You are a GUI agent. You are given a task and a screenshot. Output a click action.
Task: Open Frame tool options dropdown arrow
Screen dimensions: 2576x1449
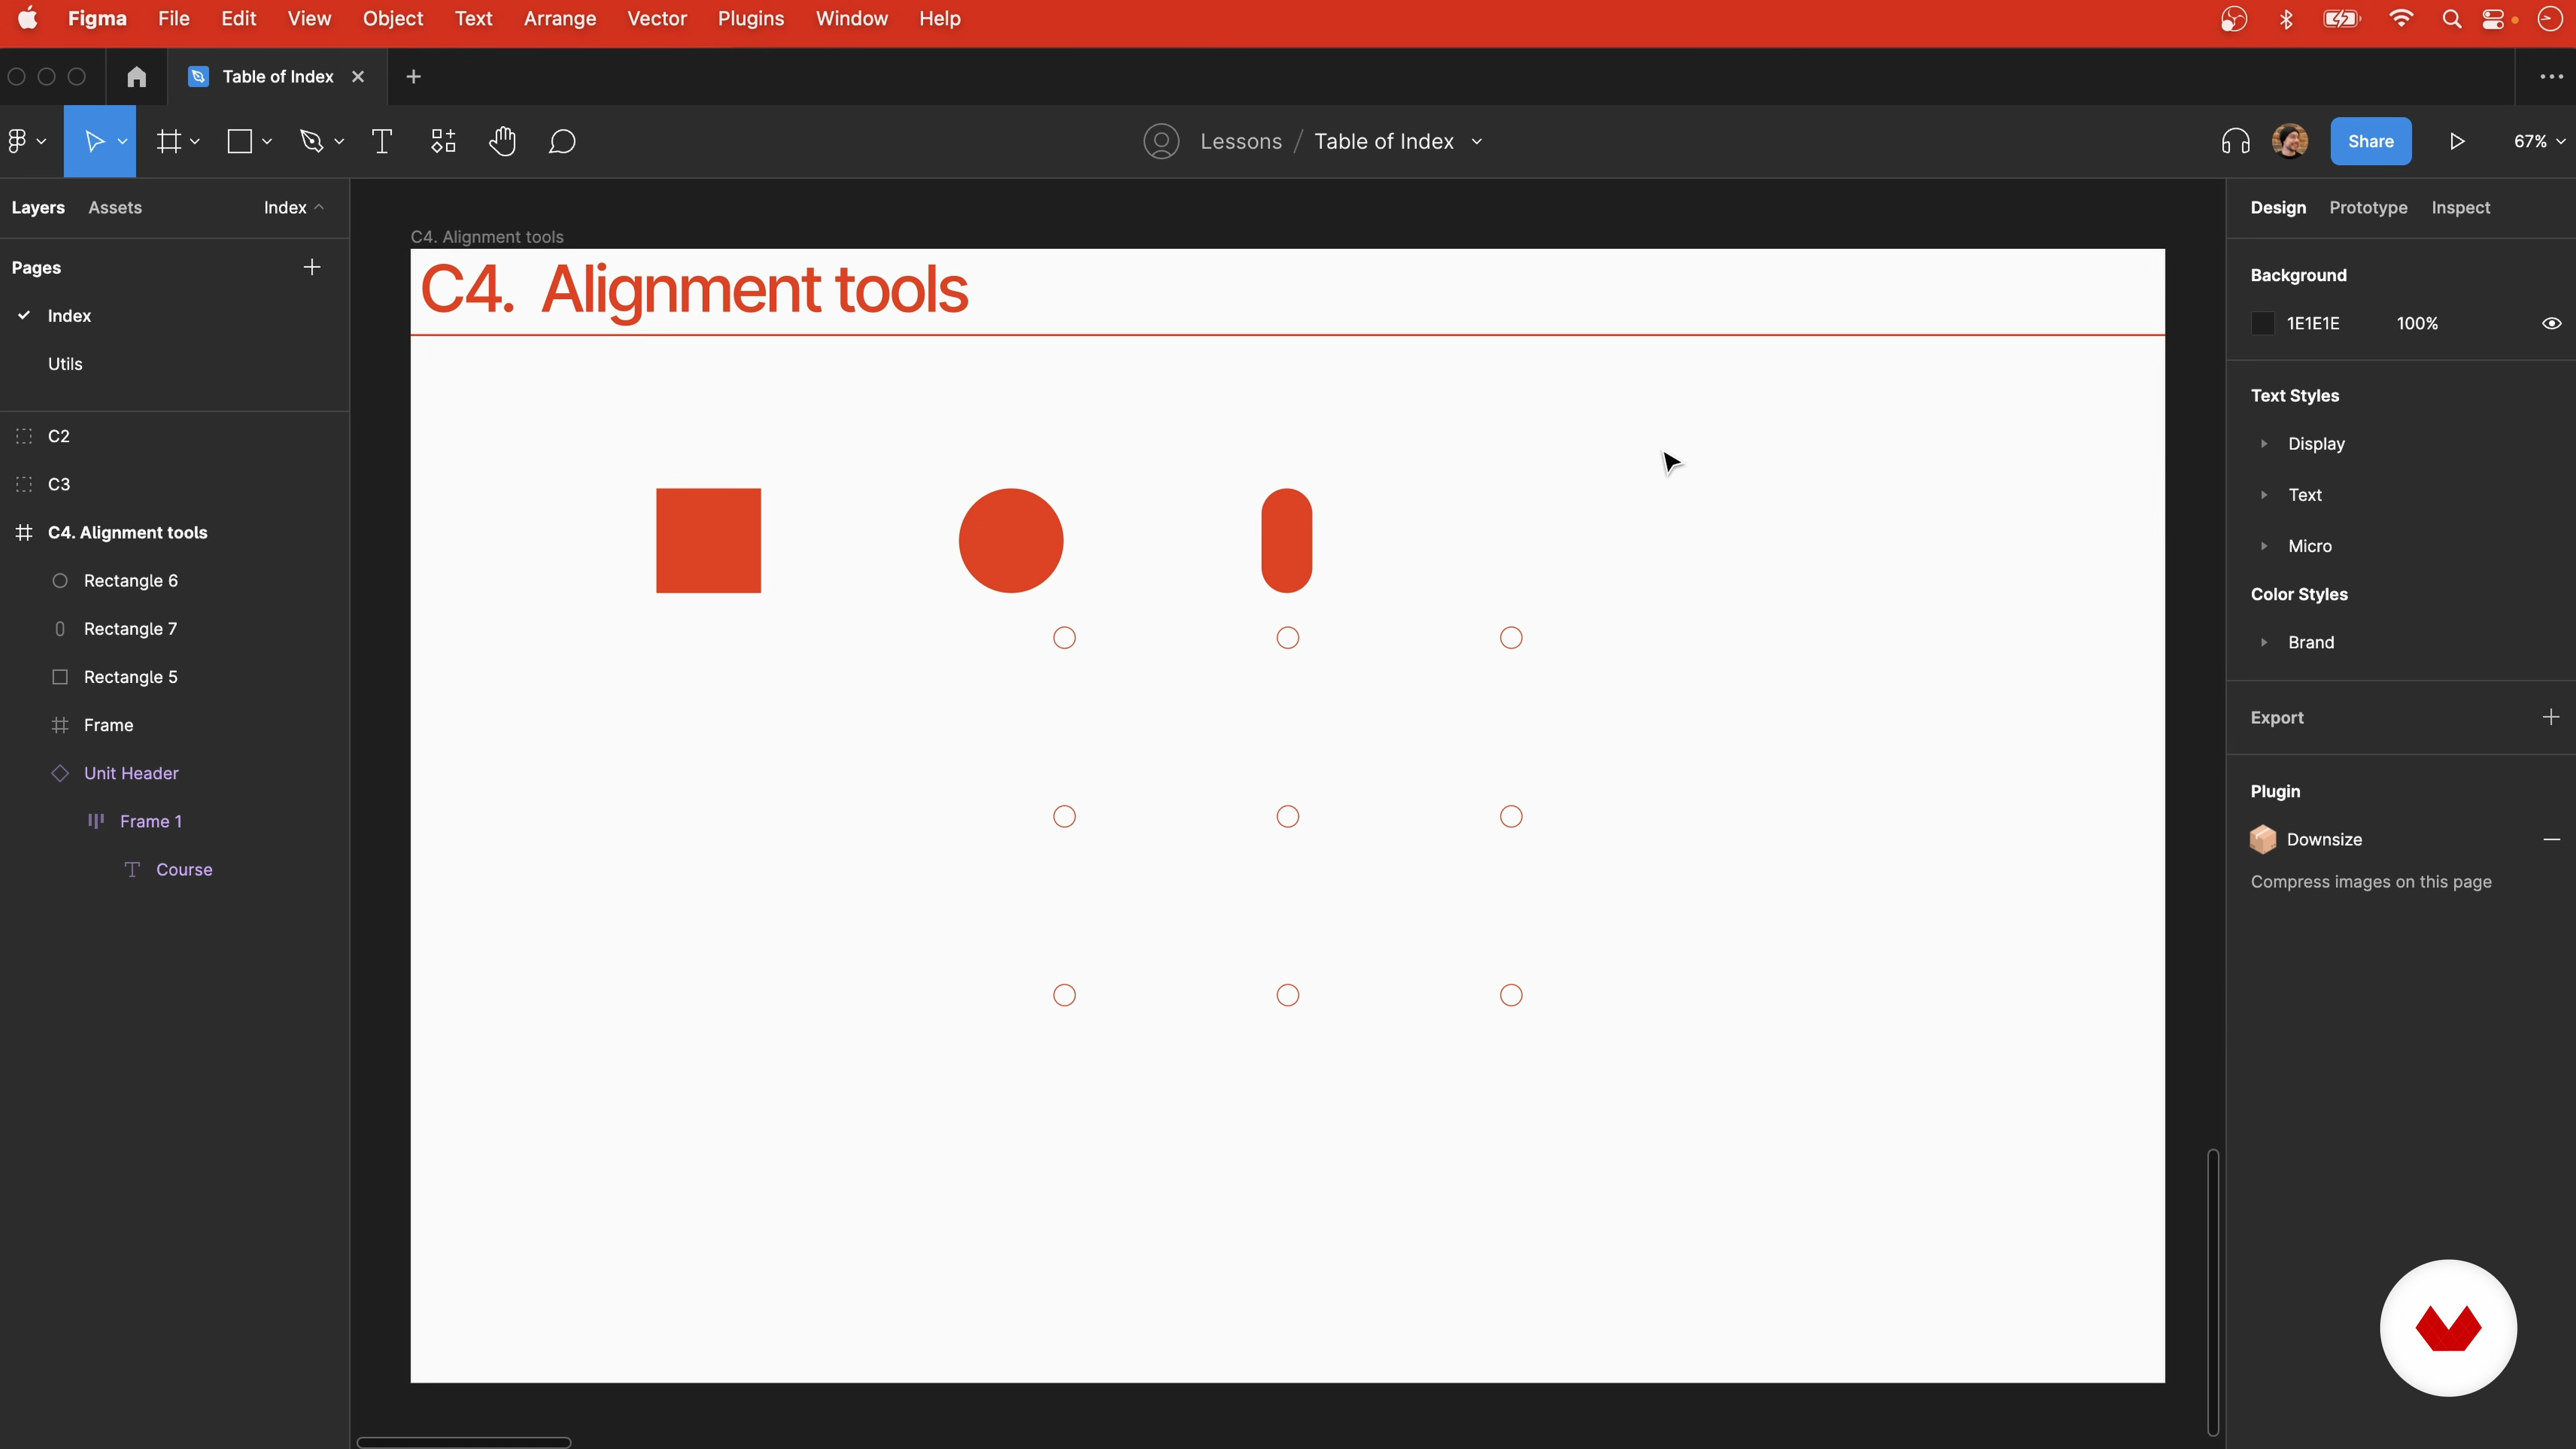[x=195, y=142]
